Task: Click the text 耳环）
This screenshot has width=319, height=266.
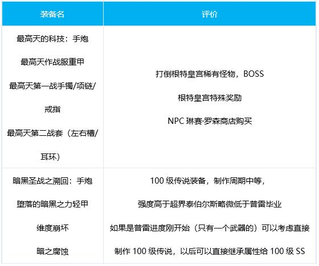Action: 51,157
